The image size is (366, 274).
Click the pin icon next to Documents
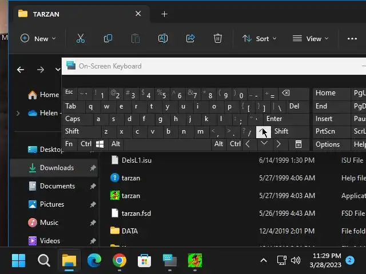93,186
